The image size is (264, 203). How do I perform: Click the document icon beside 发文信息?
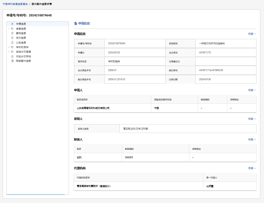pyautogui.click(x=12, y=38)
